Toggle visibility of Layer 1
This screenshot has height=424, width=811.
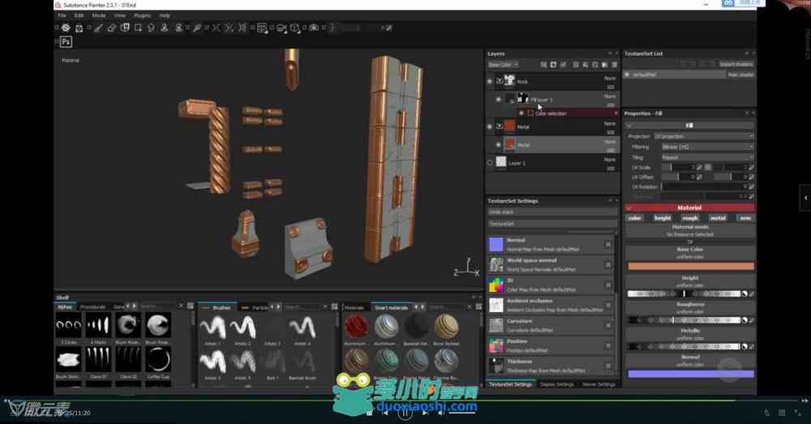click(490, 163)
